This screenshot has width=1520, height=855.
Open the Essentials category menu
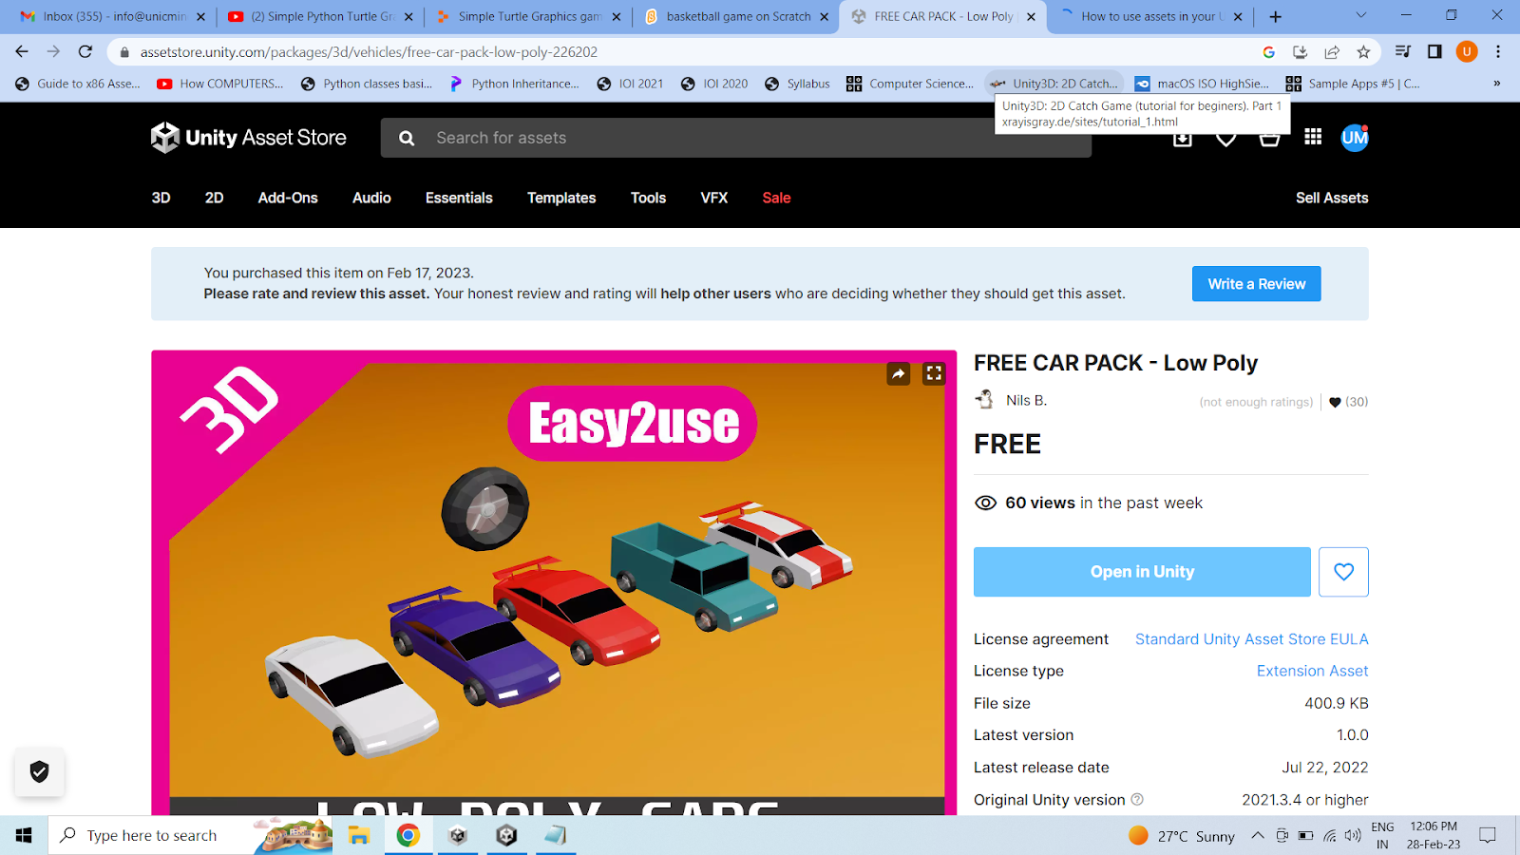click(x=459, y=198)
